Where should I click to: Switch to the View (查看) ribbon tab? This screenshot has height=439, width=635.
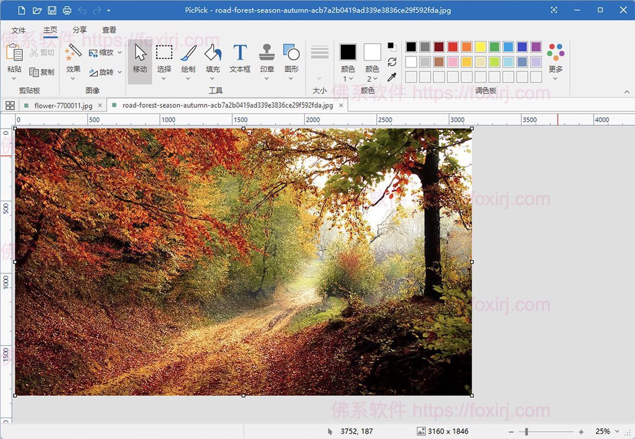click(x=110, y=30)
